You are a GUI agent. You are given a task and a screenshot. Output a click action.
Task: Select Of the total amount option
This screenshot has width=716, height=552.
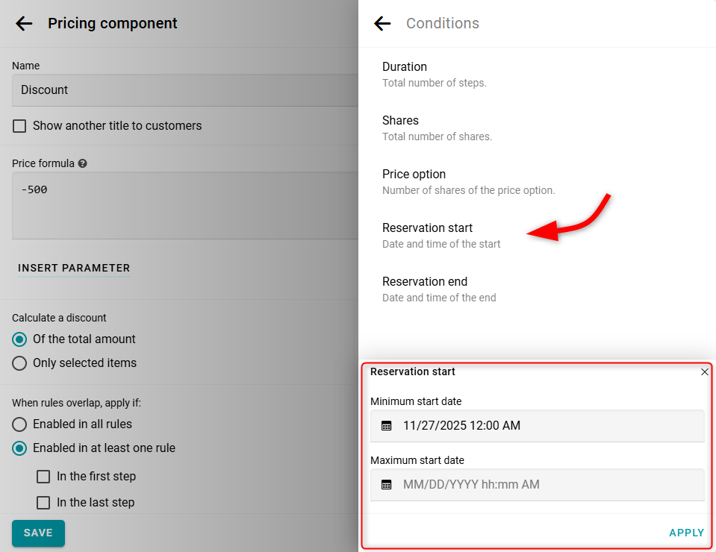(x=19, y=339)
